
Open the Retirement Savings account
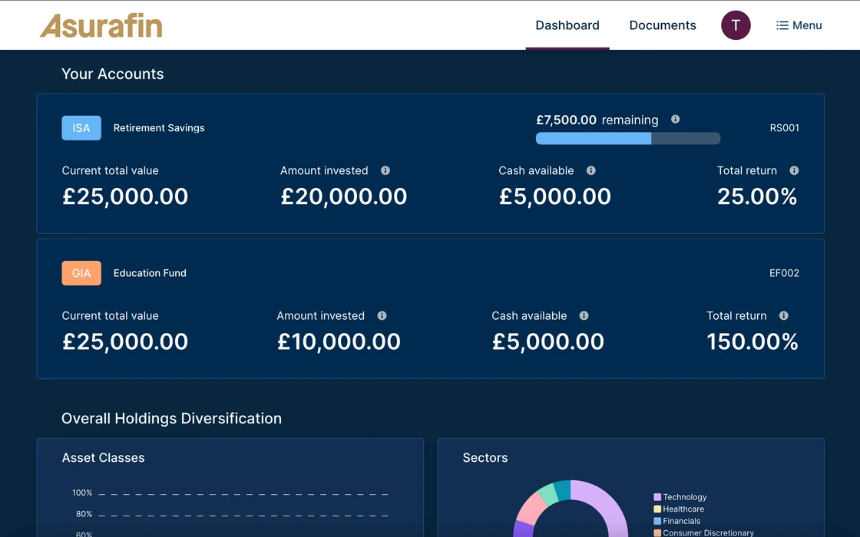pos(431,164)
